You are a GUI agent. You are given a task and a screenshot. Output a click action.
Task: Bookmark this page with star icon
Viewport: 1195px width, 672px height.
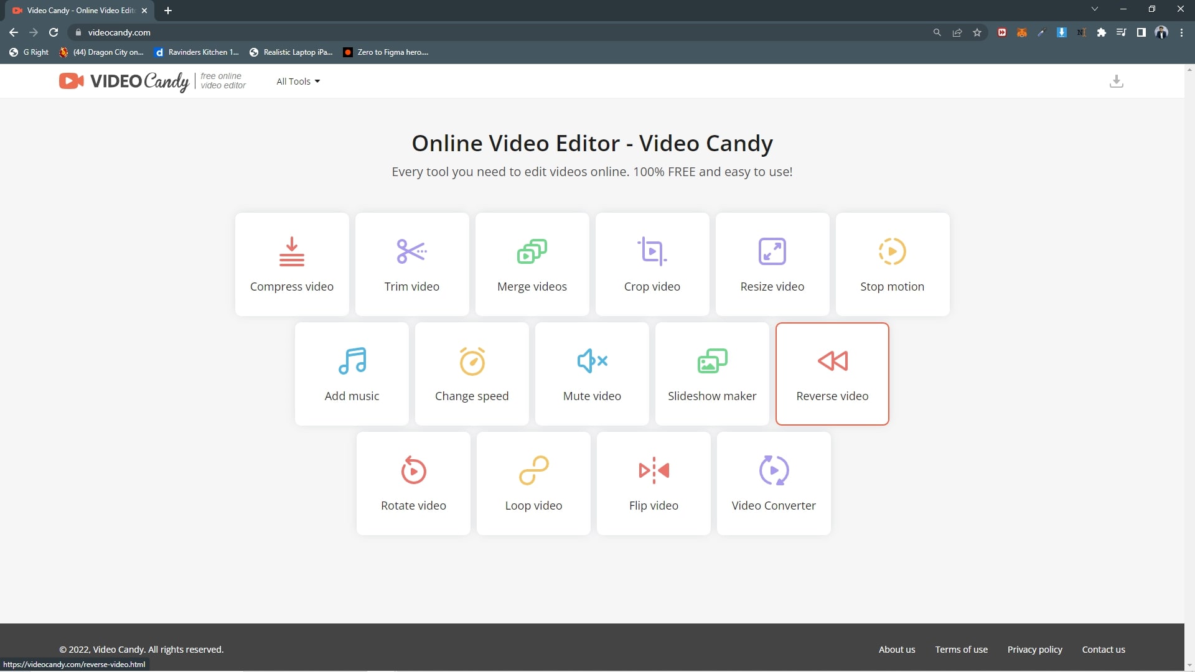pyautogui.click(x=977, y=32)
